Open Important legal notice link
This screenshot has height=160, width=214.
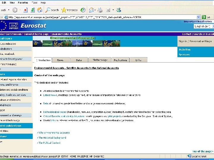point(198,21)
